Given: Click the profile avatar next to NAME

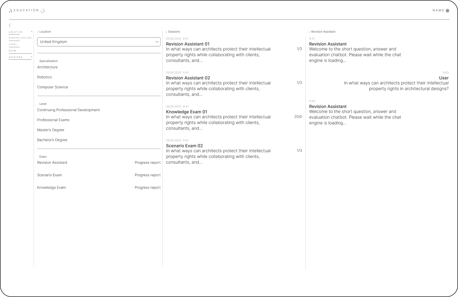Looking at the screenshot, I should [448, 11].
